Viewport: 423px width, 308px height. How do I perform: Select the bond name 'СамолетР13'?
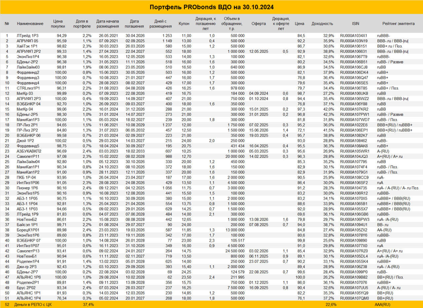coord(28,251)
